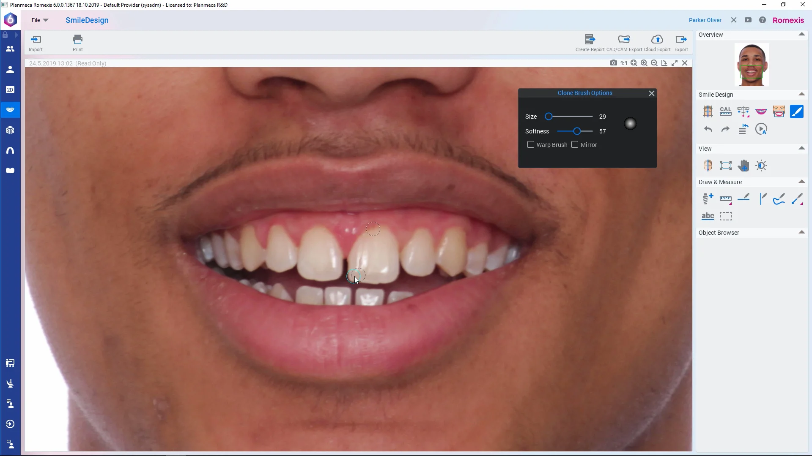Open the CAL image calibration tool

(726, 111)
